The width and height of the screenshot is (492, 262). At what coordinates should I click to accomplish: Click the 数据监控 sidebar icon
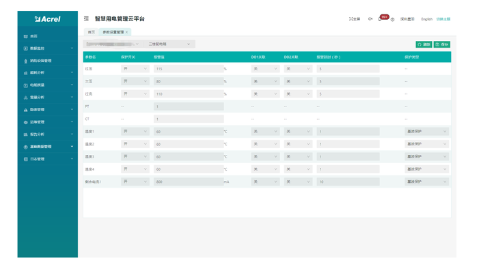click(x=26, y=48)
